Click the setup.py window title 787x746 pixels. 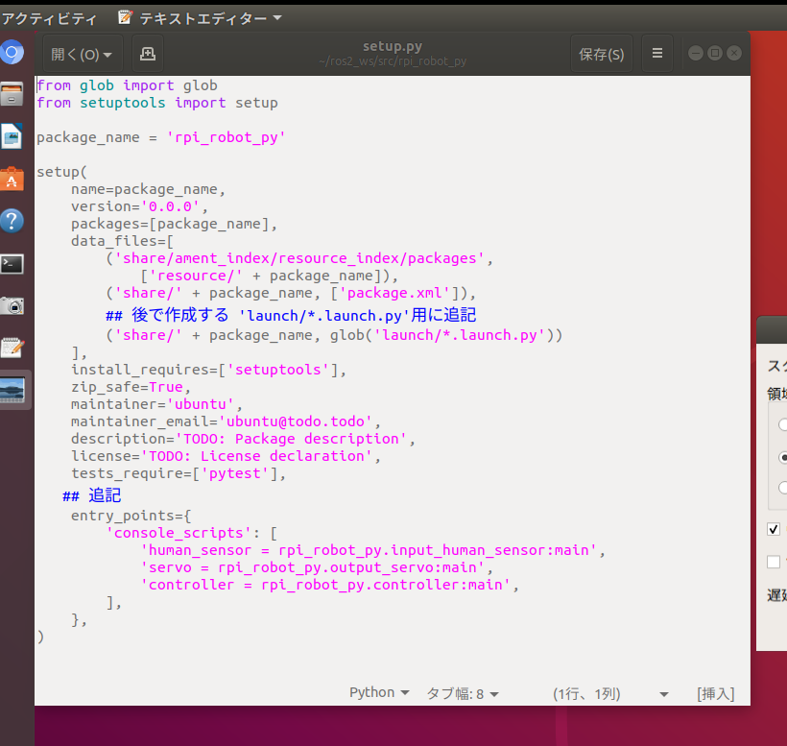point(393,46)
